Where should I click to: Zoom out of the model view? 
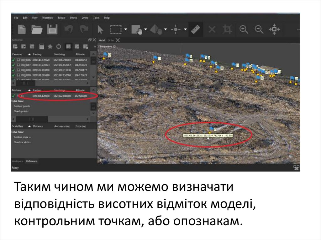(x=259, y=29)
